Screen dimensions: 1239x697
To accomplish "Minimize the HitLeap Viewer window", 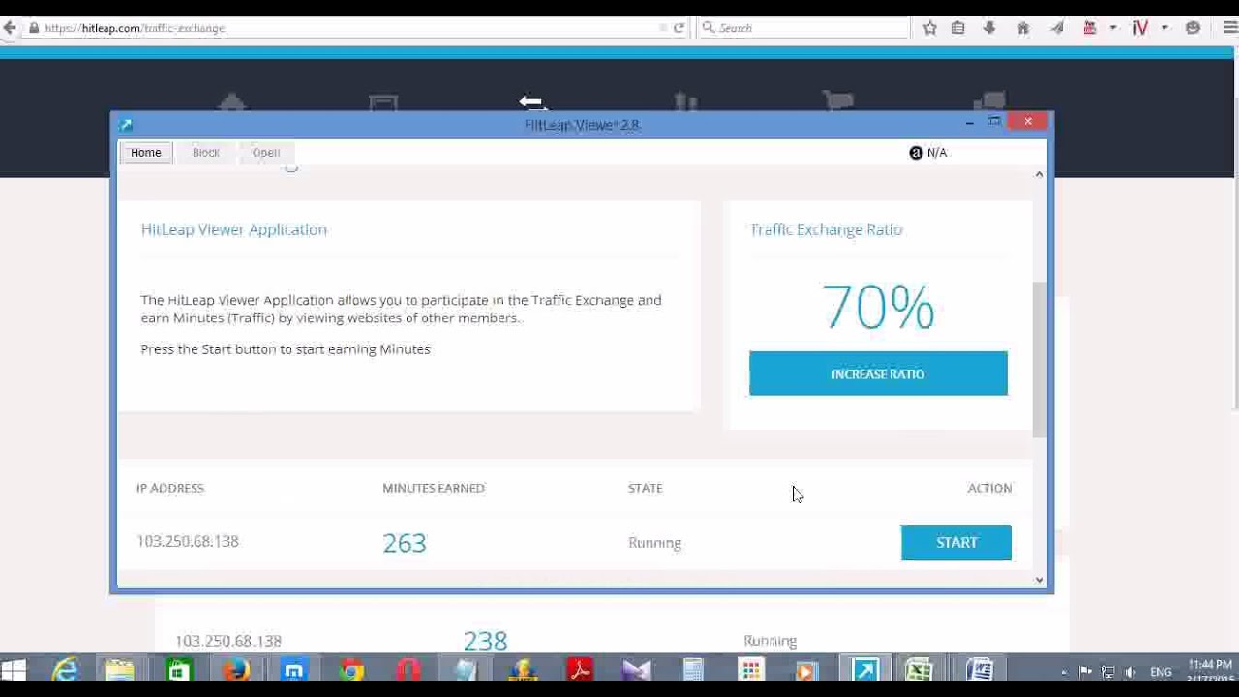I will [969, 122].
